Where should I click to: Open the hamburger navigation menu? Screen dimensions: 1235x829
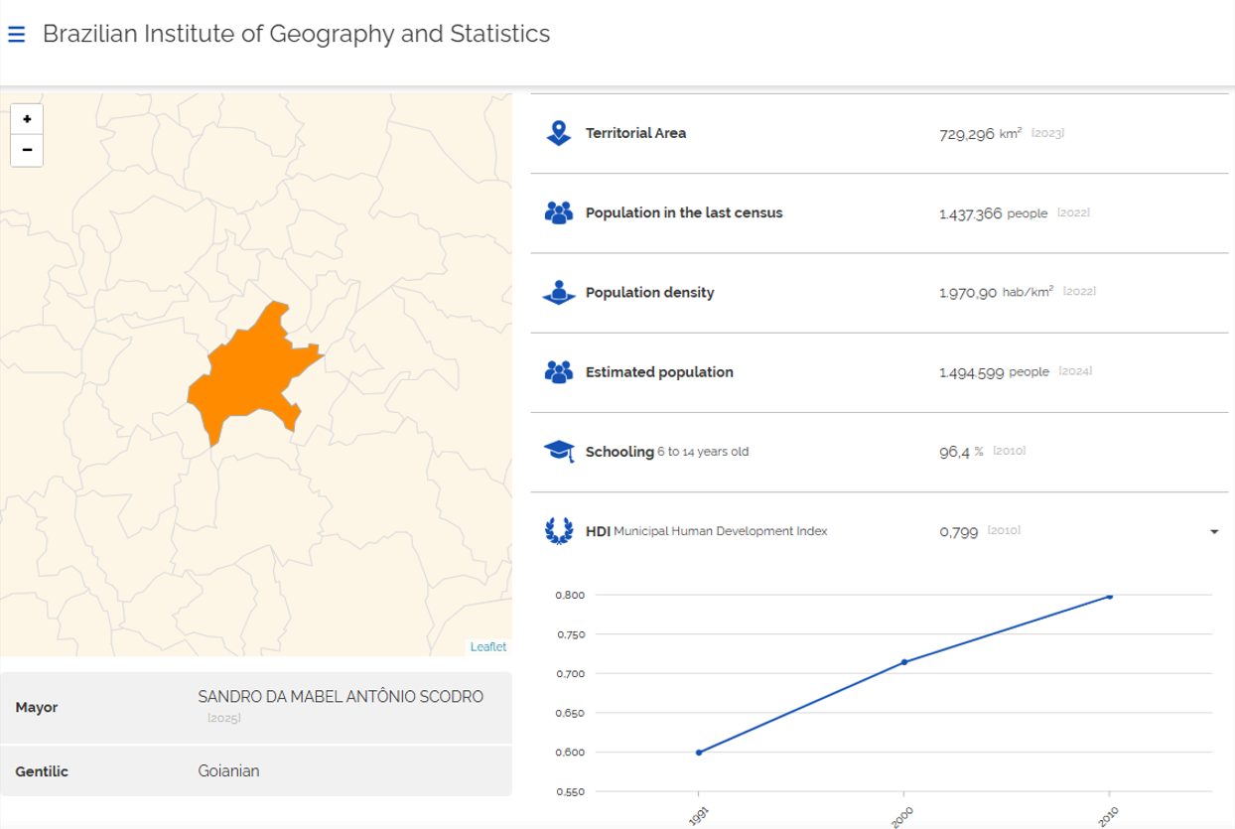tap(16, 35)
